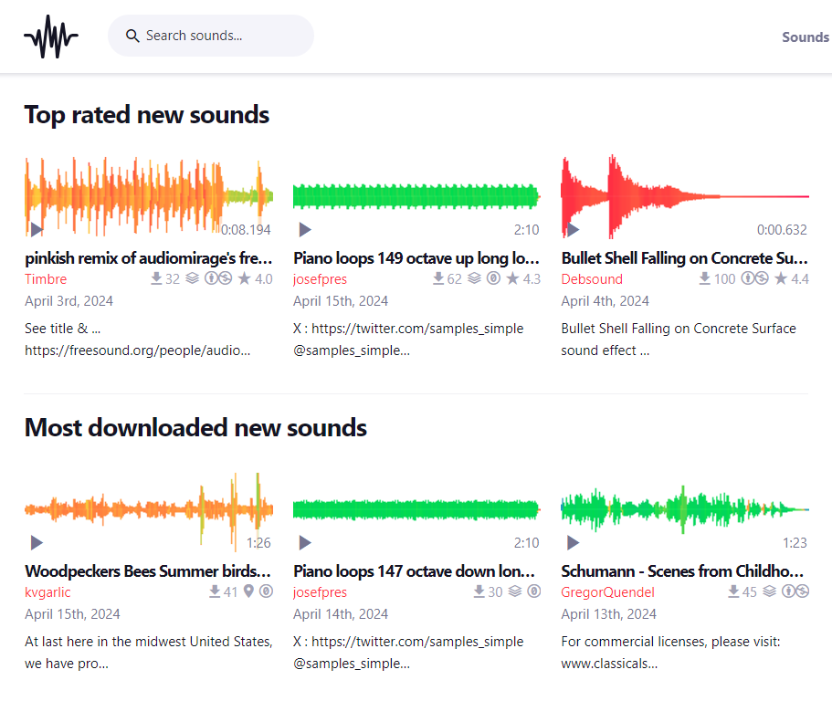Screen dimensions: 832x701
Task: Click the geotag pin icon beside kvgarlic's sound
Action: pyautogui.click(x=248, y=591)
